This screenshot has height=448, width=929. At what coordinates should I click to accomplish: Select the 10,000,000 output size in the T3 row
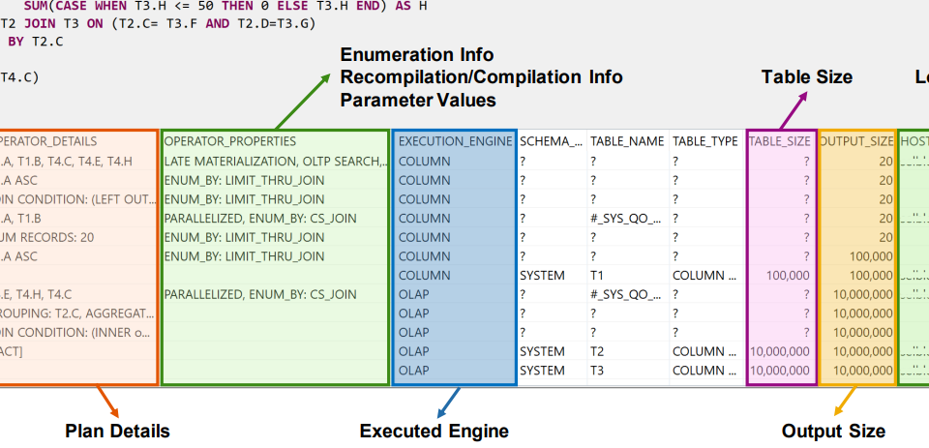coord(862,371)
